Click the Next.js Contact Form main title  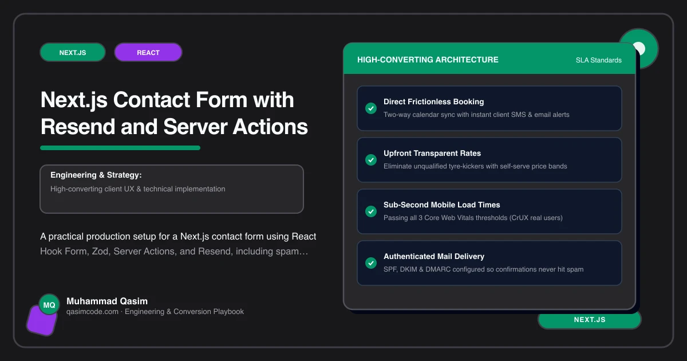pos(174,113)
